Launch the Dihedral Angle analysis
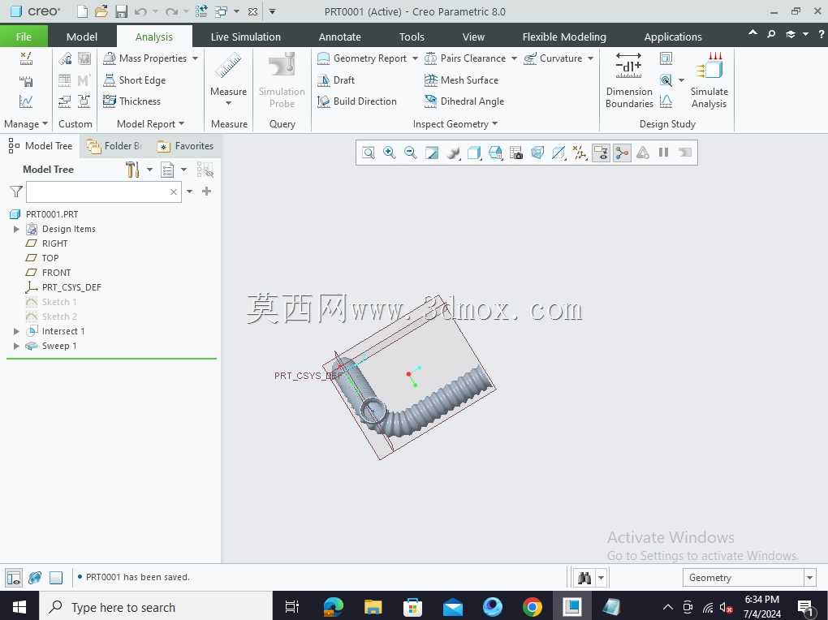Image resolution: width=828 pixels, height=620 pixels. (464, 101)
